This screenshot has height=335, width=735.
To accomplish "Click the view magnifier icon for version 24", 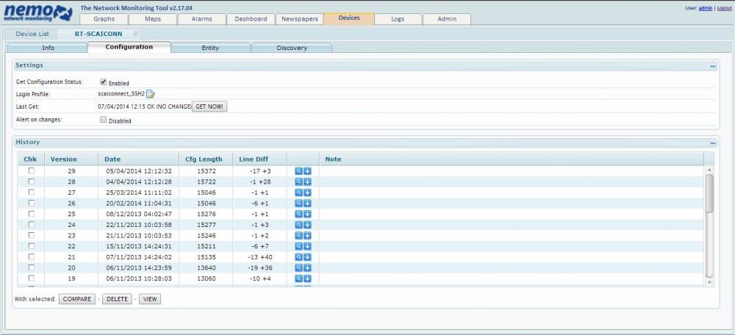I will coord(298,225).
